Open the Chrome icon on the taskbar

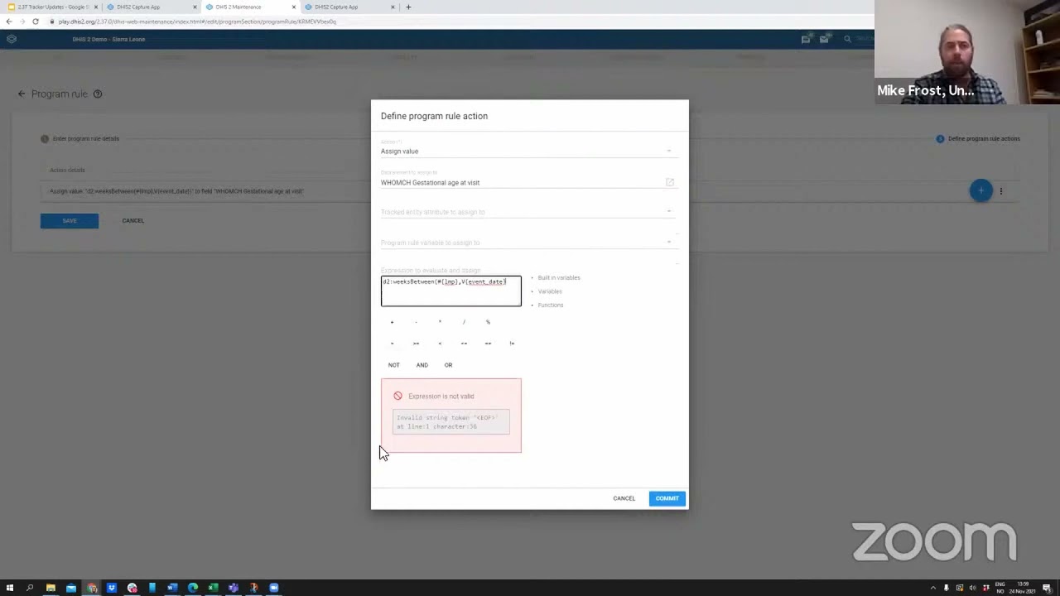(91, 588)
